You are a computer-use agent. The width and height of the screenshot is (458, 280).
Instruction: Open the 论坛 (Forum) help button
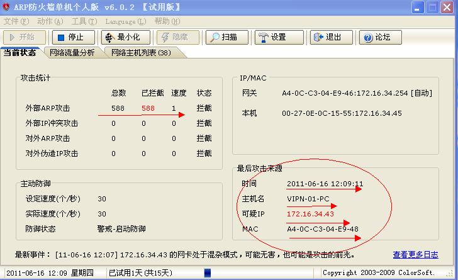(x=380, y=37)
